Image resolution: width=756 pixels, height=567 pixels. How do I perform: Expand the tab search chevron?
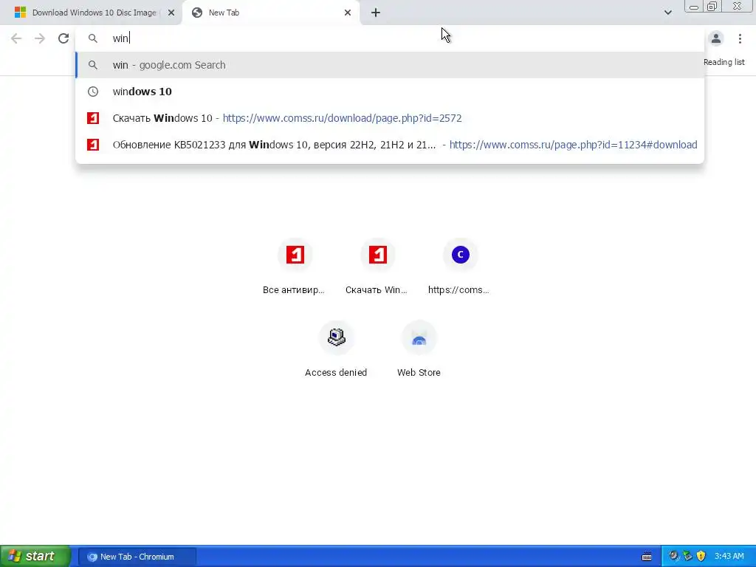667,13
